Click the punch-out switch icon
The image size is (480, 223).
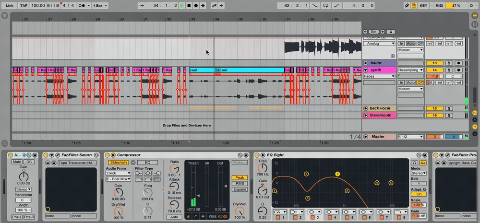tap(337, 5)
